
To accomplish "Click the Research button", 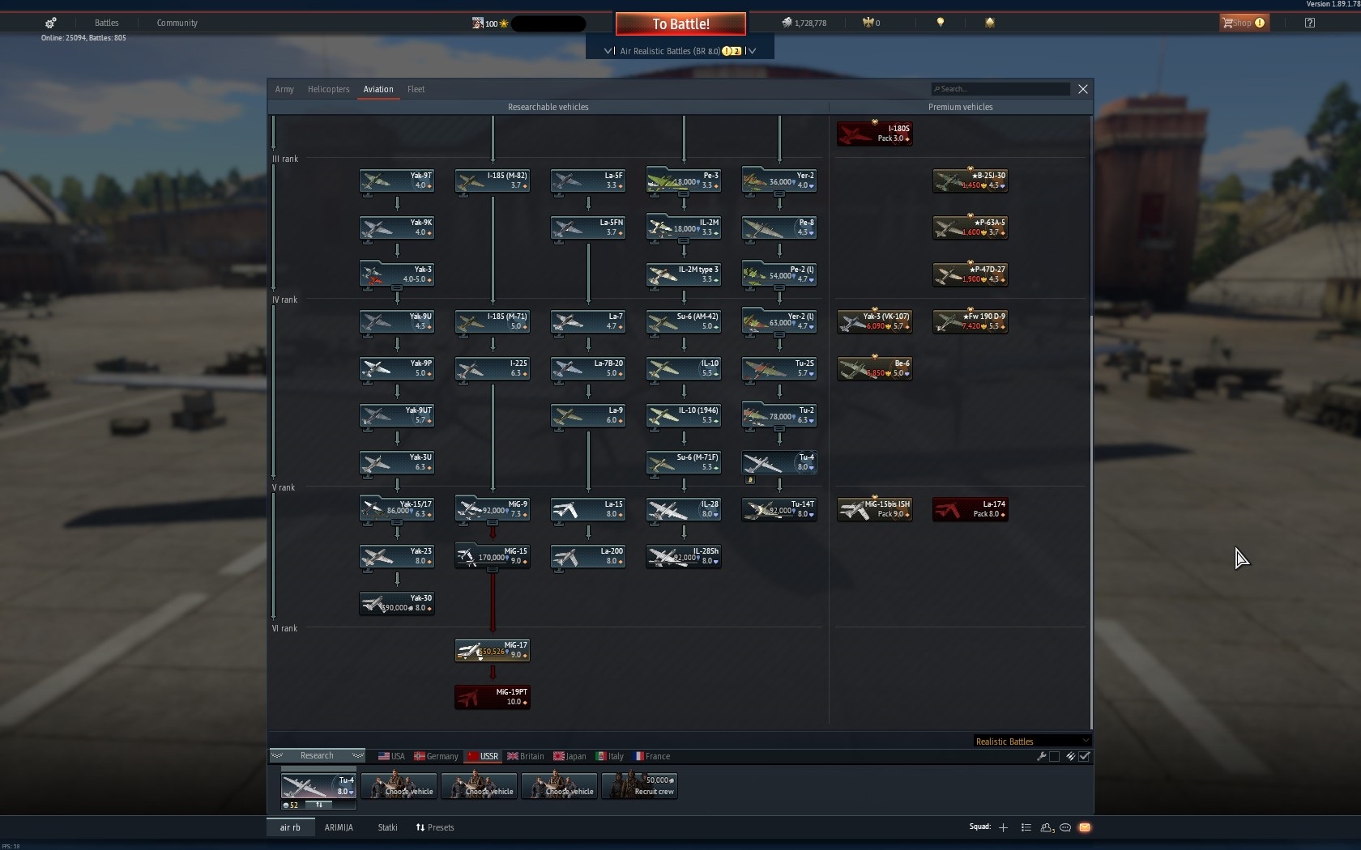I will click(x=317, y=755).
